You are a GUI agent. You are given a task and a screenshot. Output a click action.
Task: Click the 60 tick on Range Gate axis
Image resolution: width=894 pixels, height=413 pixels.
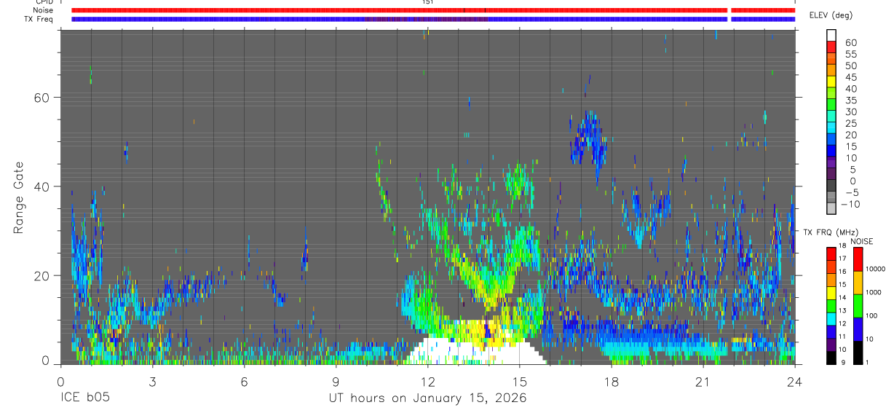coord(41,98)
